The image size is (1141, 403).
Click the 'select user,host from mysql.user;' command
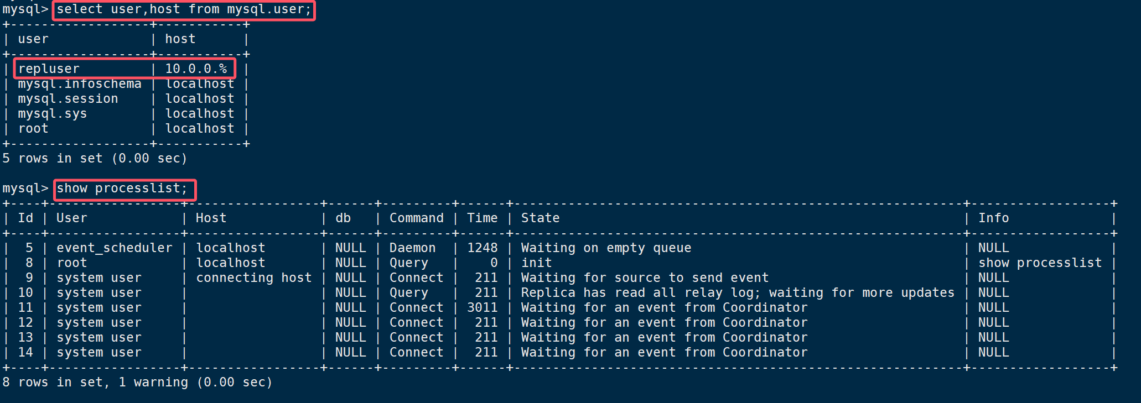184,9
